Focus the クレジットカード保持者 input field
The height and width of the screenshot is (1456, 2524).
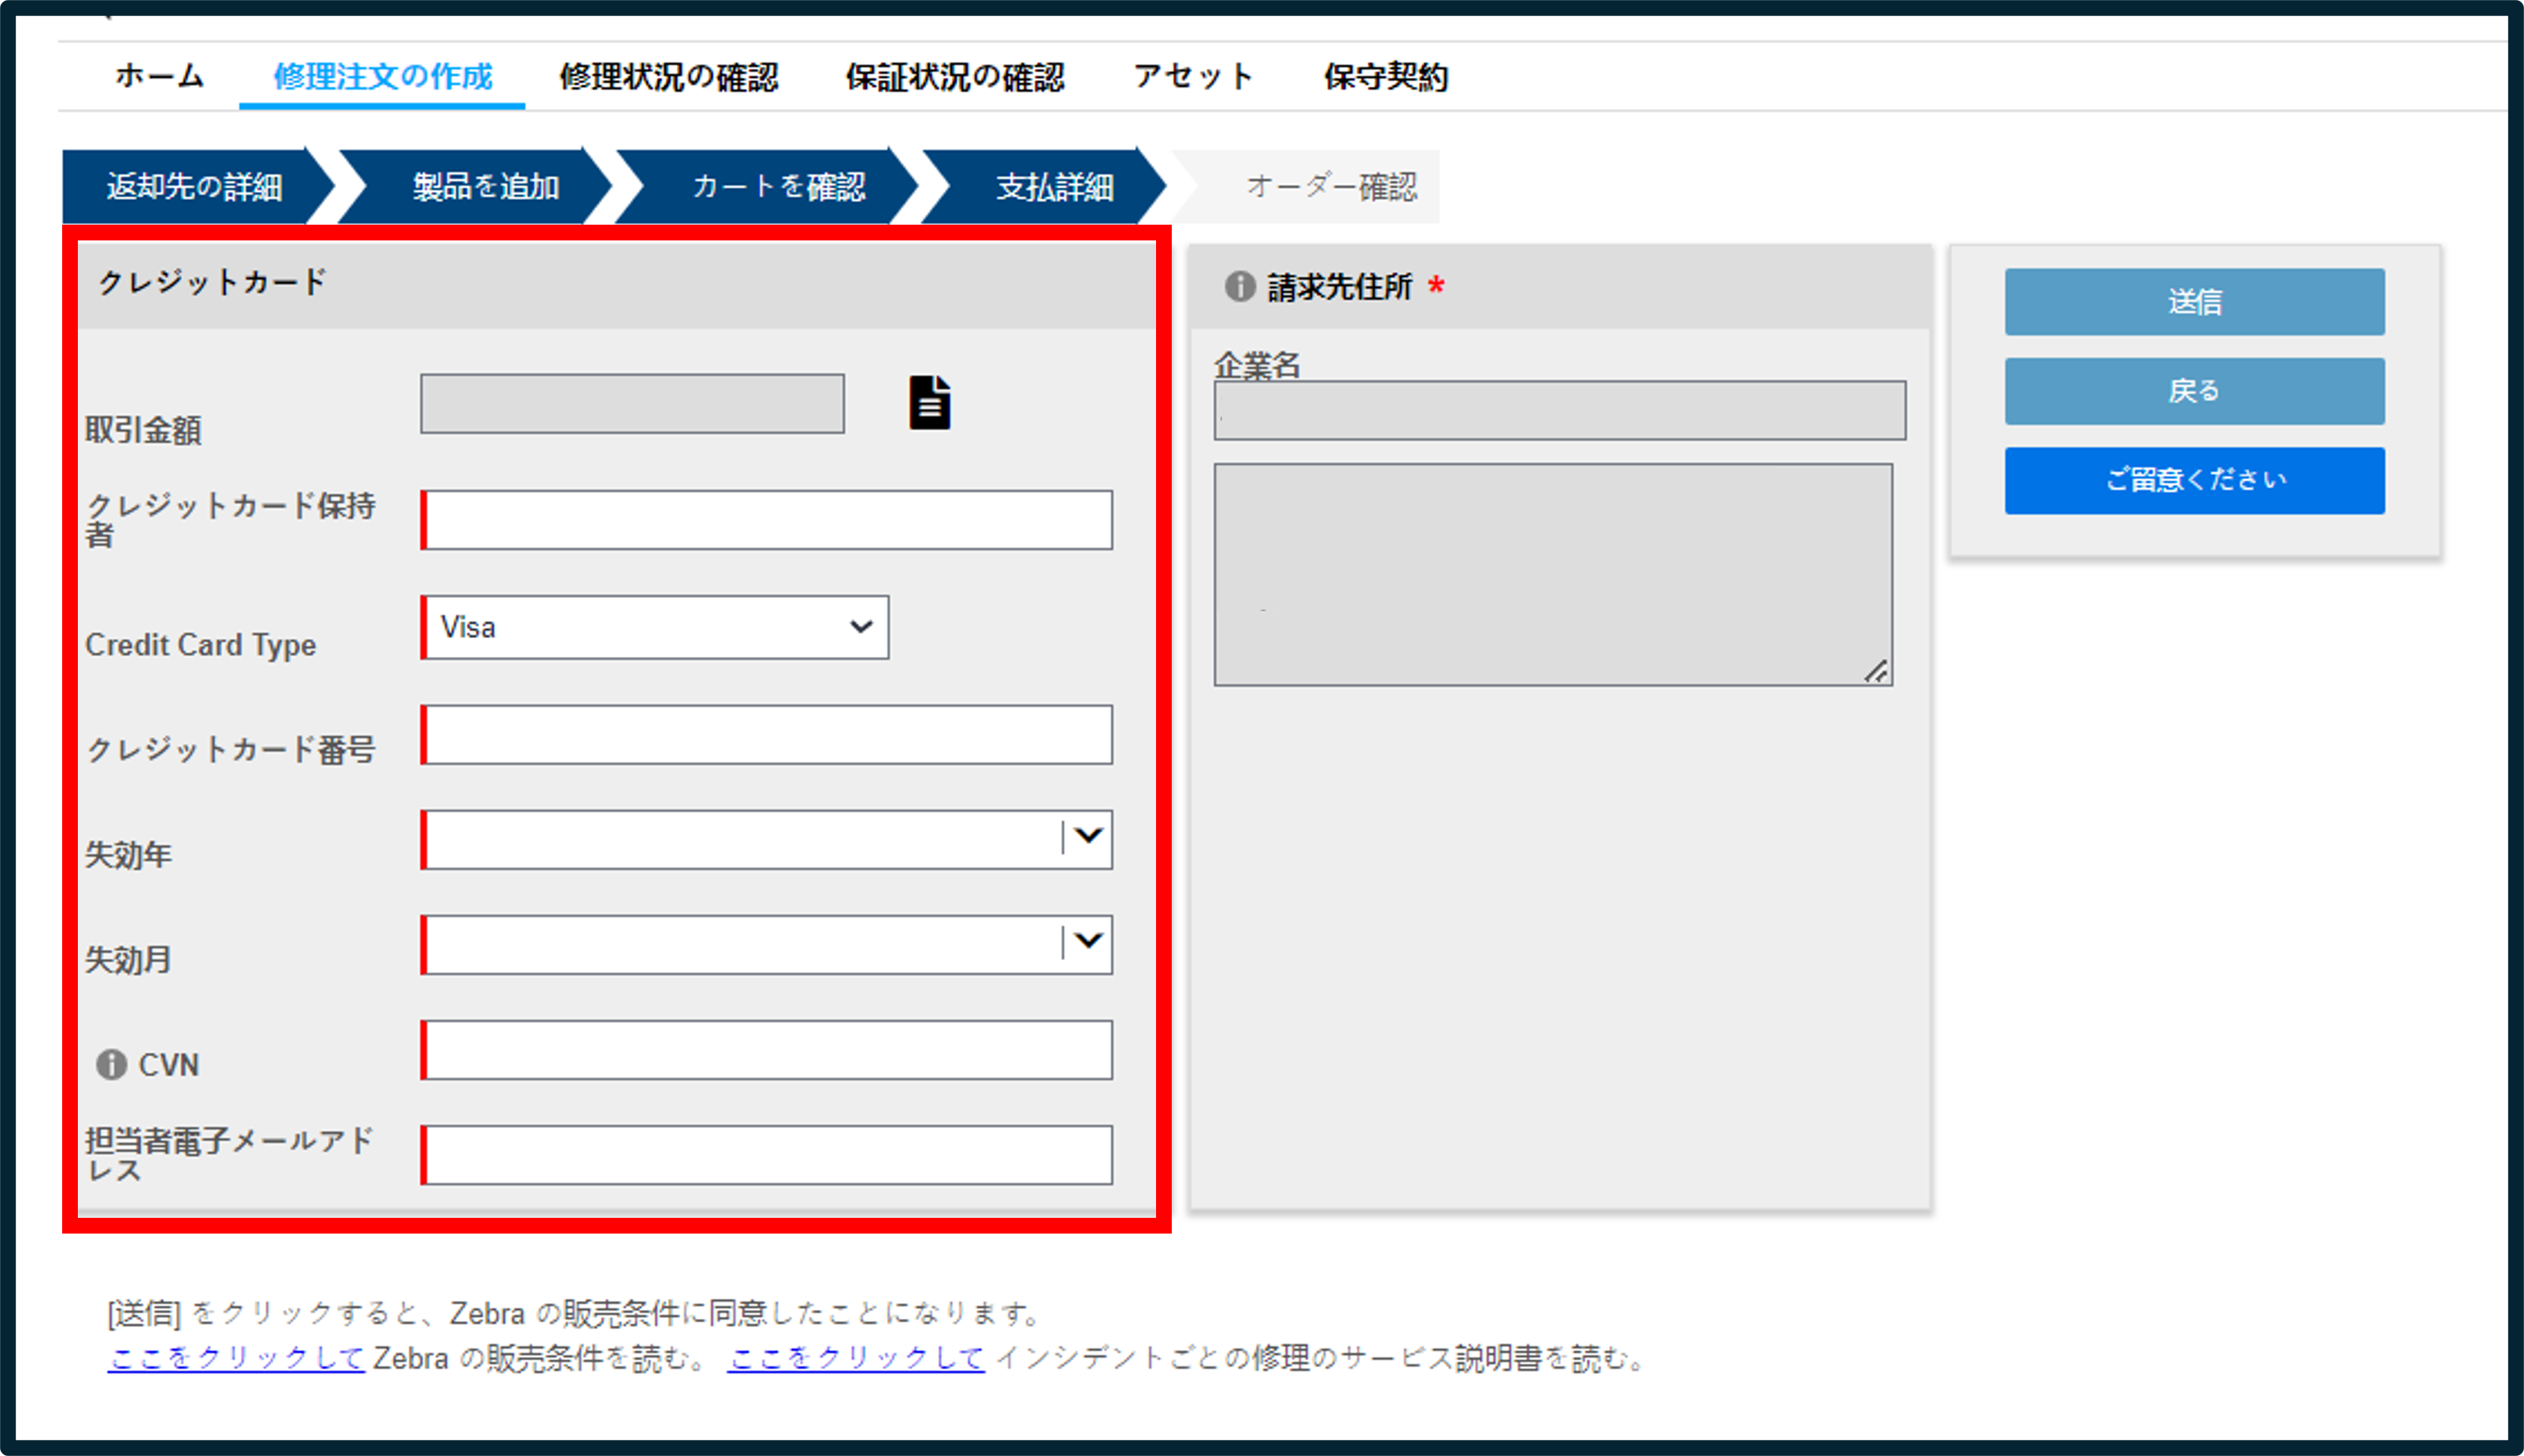(767, 520)
